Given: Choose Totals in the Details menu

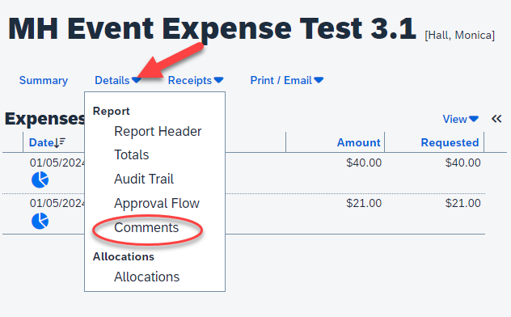Looking at the screenshot, I should point(131,154).
